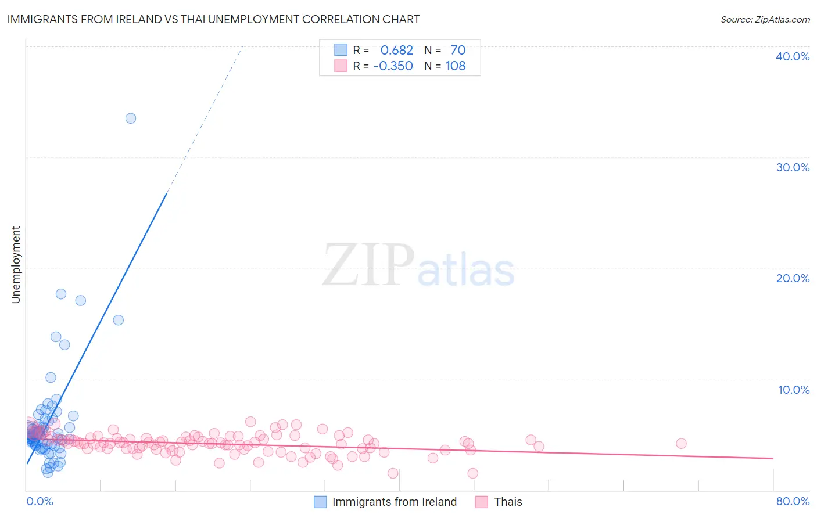This screenshot has height=518, width=817.
Task: Click the pink Thais legend swatch
Action: [x=481, y=502]
